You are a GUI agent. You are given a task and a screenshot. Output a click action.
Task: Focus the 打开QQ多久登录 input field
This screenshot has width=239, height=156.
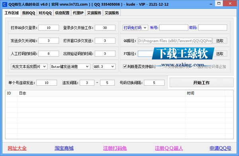click(49, 28)
